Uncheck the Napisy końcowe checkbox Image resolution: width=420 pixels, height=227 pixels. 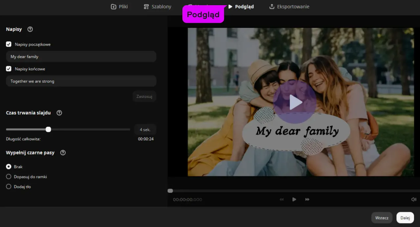(9, 69)
